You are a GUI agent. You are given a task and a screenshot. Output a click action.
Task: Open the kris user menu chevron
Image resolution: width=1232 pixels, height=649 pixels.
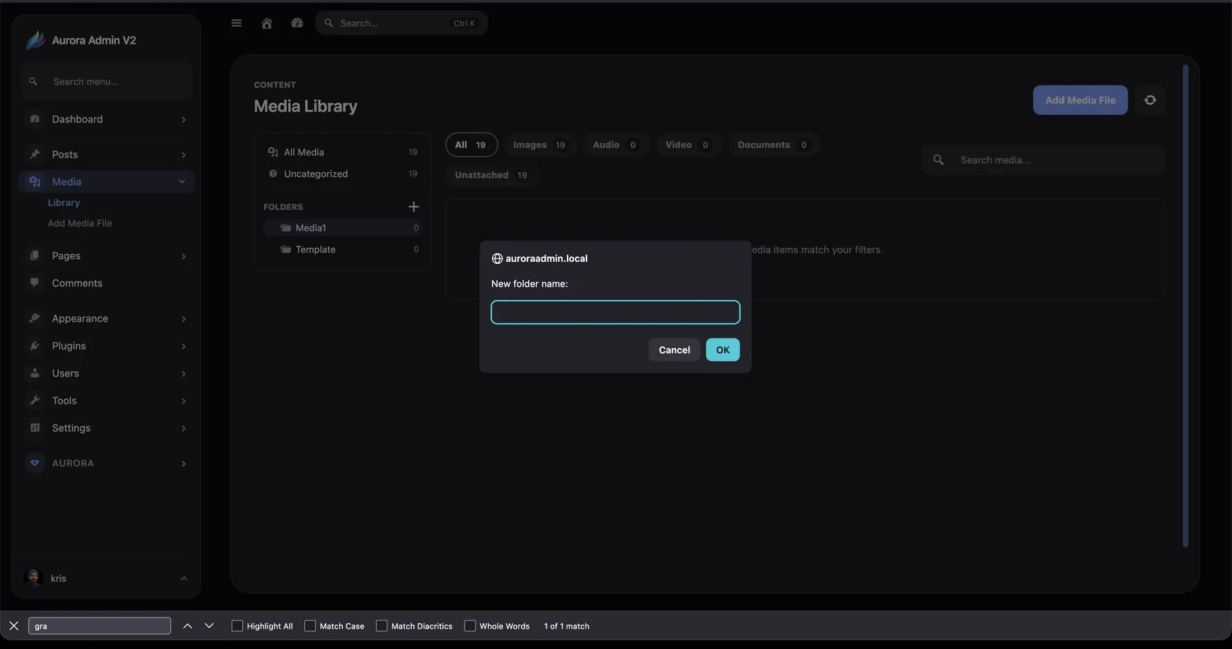(x=184, y=578)
